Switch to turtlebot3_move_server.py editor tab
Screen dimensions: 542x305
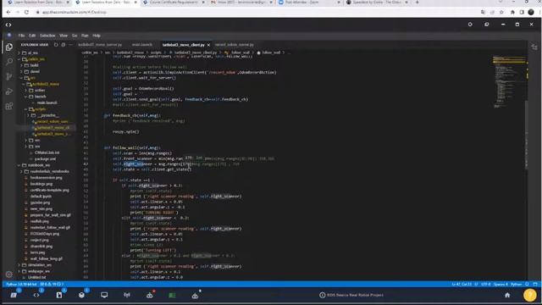[100, 45]
